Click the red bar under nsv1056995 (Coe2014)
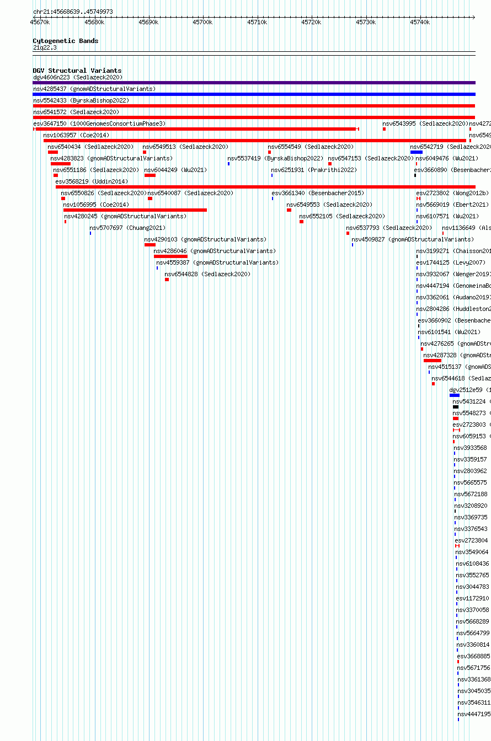The width and height of the screenshot is (491, 741). click(x=135, y=210)
